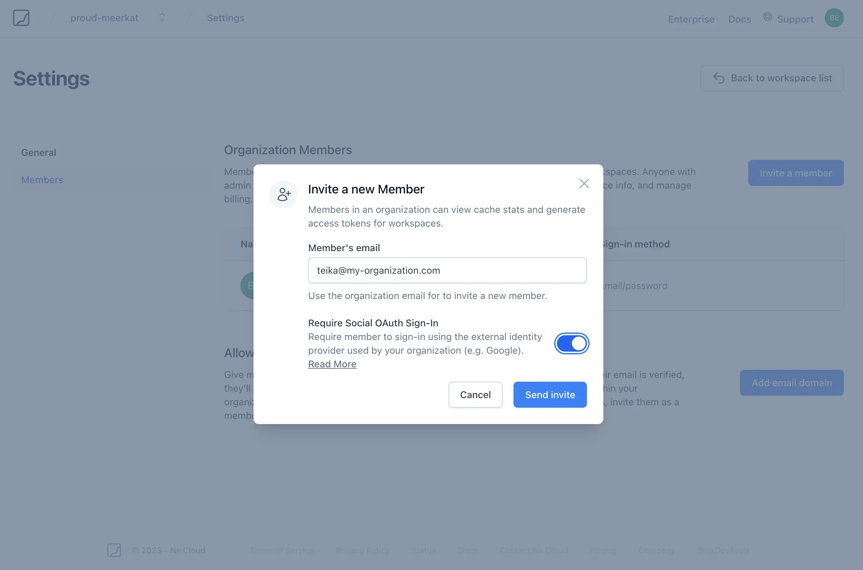The height and width of the screenshot is (570, 863).
Task: Click the person-add icon in the invite dialog
Action: click(x=284, y=194)
